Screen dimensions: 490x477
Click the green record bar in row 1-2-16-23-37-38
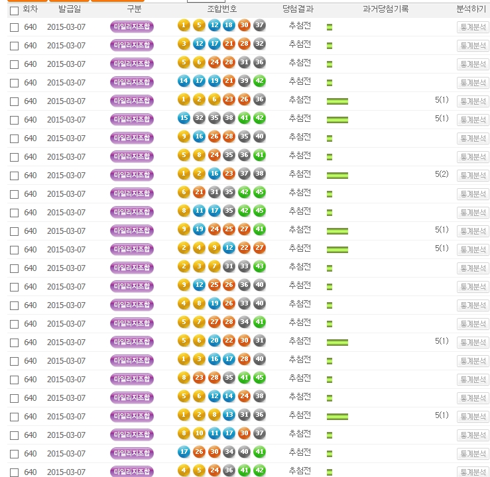coord(337,176)
